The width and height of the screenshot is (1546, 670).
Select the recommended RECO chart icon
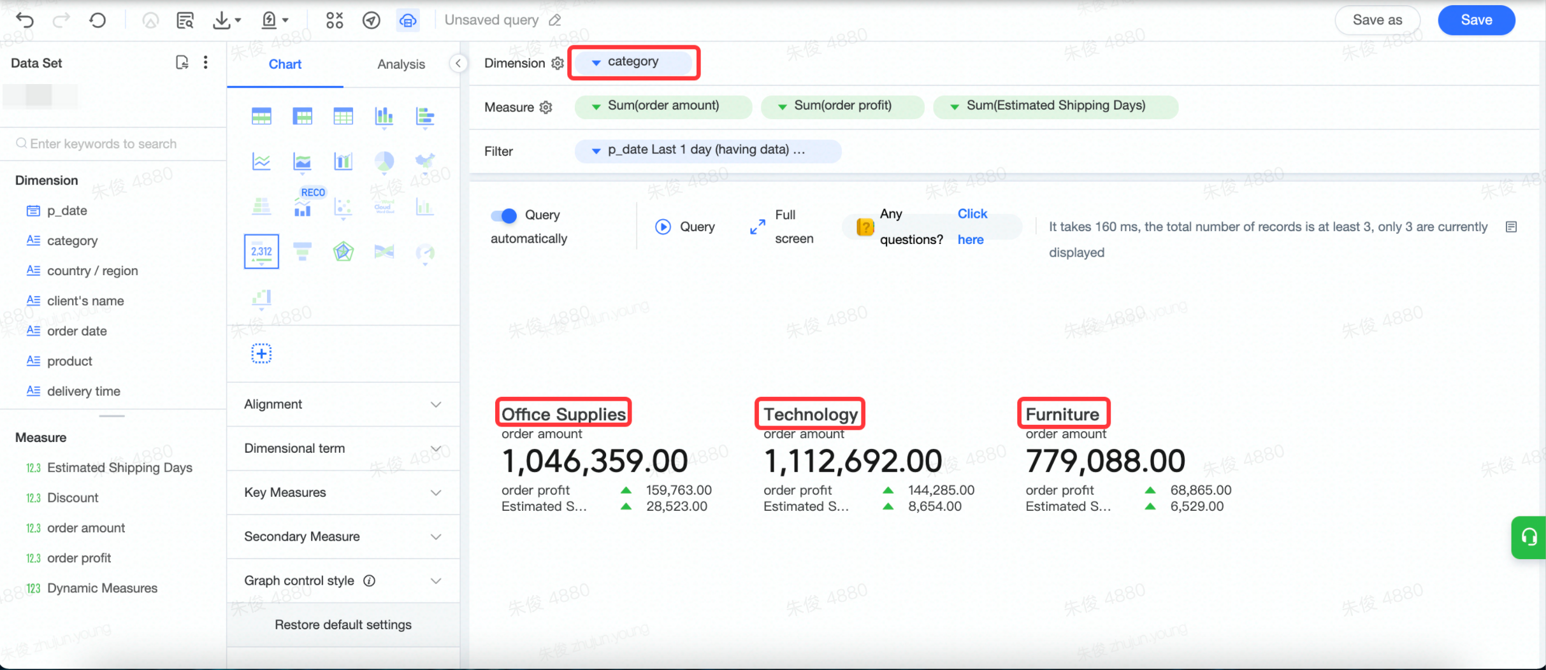tap(302, 207)
